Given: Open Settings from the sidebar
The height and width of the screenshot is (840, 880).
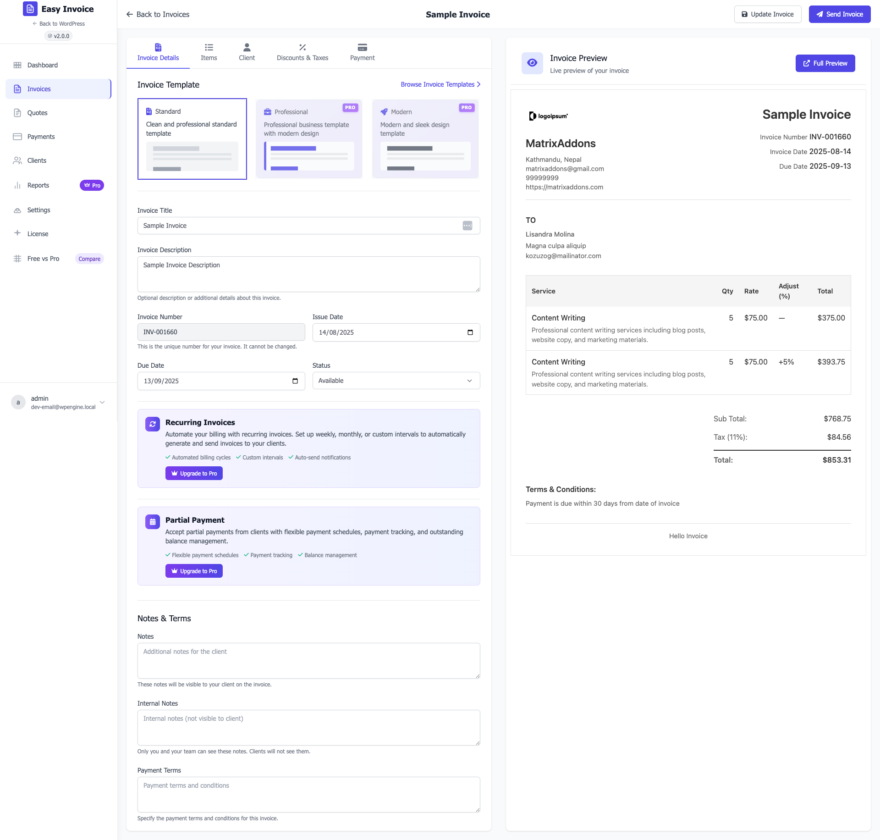Looking at the screenshot, I should coord(58,210).
